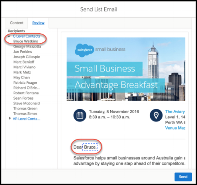The image size is (197, 185).
Task: Open the VP-Level Conta... list link
Action: tap(26, 119)
